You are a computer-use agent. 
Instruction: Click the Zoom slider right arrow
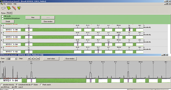[16, 59]
